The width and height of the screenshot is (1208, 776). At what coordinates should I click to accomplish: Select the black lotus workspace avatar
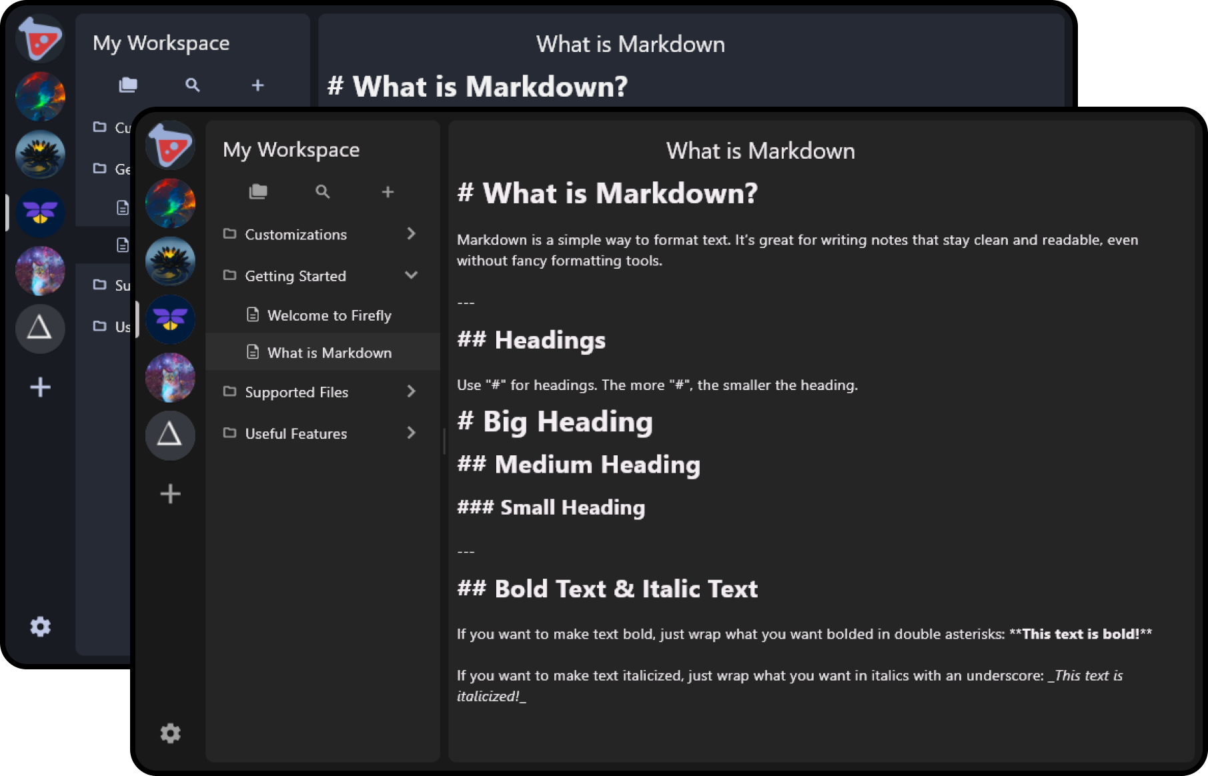[170, 261]
